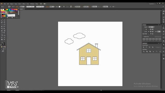Open the File menu
The height and width of the screenshot is (93, 165).
point(5,4)
